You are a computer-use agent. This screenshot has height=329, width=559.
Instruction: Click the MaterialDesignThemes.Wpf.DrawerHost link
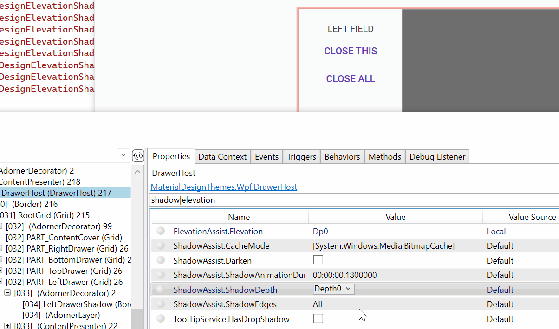pyautogui.click(x=223, y=187)
